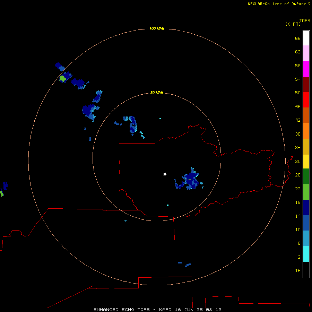
Task: Pick the gold legend color block
Action: 306,147
